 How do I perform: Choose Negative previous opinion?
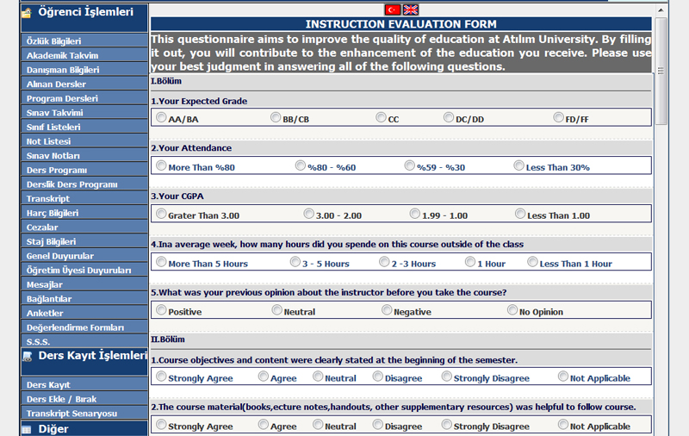[x=387, y=310]
